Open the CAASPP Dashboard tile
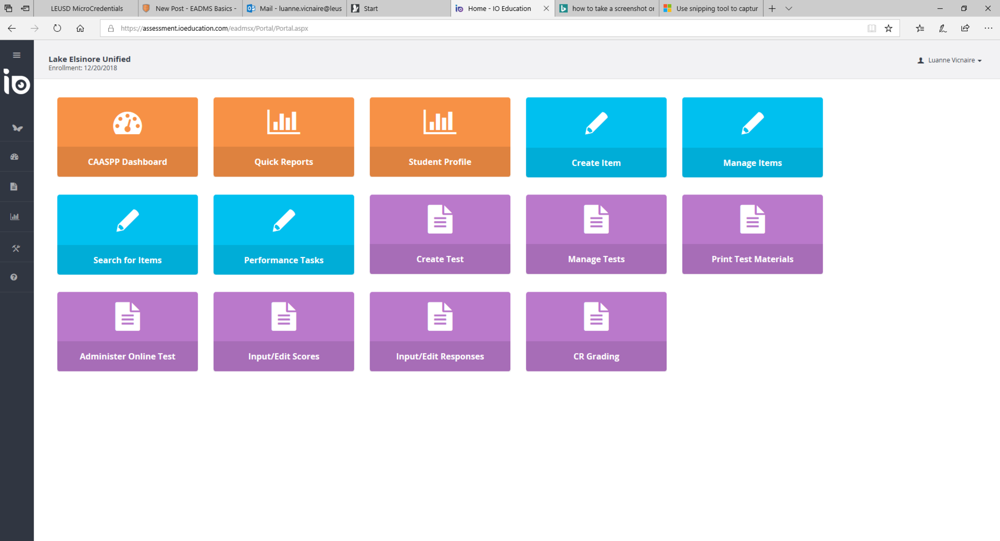 (x=127, y=137)
